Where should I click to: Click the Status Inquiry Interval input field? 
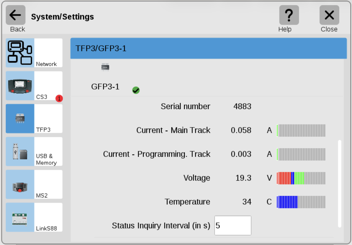click(x=233, y=226)
